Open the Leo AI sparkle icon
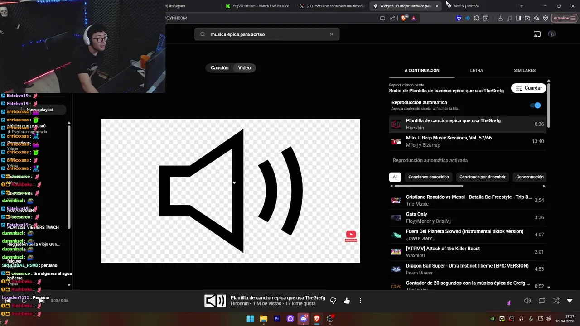Screen dimensions: 580x326 pyautogui.click(x=536, y=18)
